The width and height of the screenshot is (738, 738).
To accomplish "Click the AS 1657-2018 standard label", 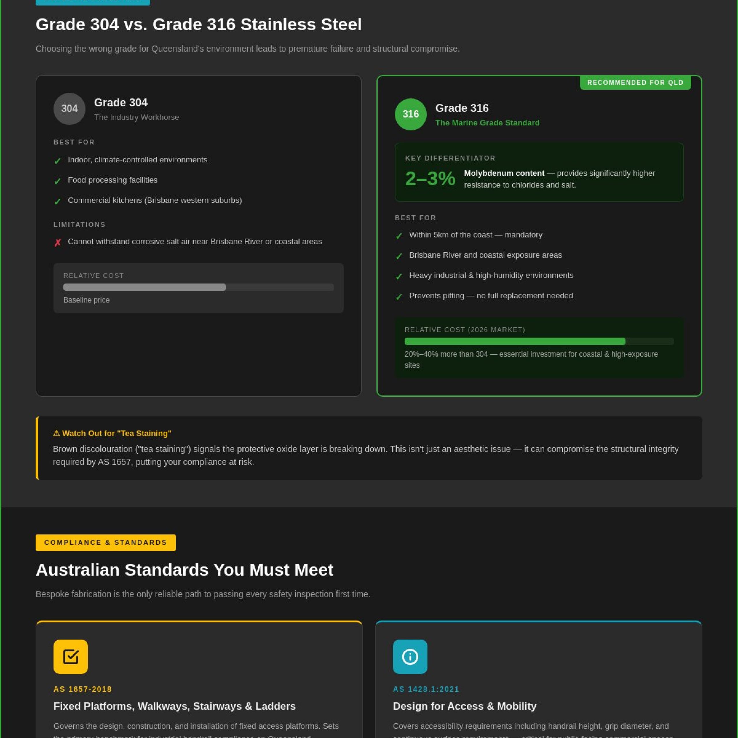I will (82, 689).
